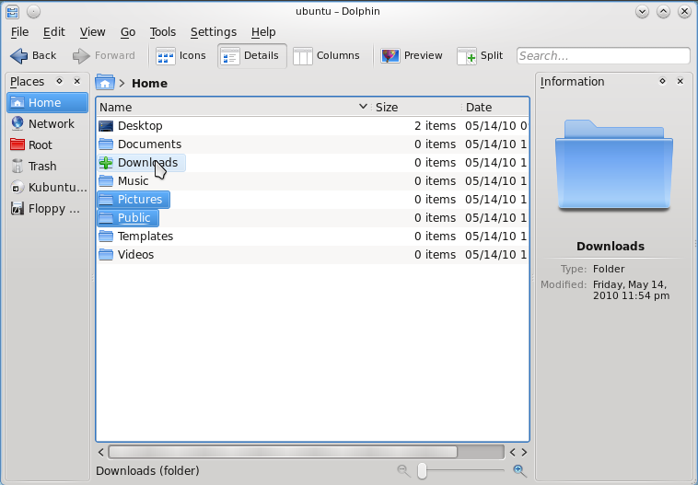
Task: Click the large Downloads folder preview
Action: pyautogui.click(x=614, y=165)
